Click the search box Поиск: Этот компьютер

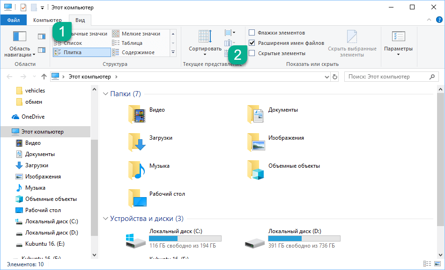pyautogui.click(x=387, y=77)
